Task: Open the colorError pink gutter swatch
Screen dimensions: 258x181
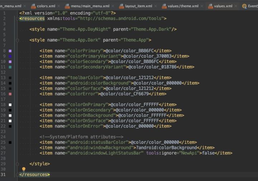Action: pyautogui.click(x=10, y=94)
